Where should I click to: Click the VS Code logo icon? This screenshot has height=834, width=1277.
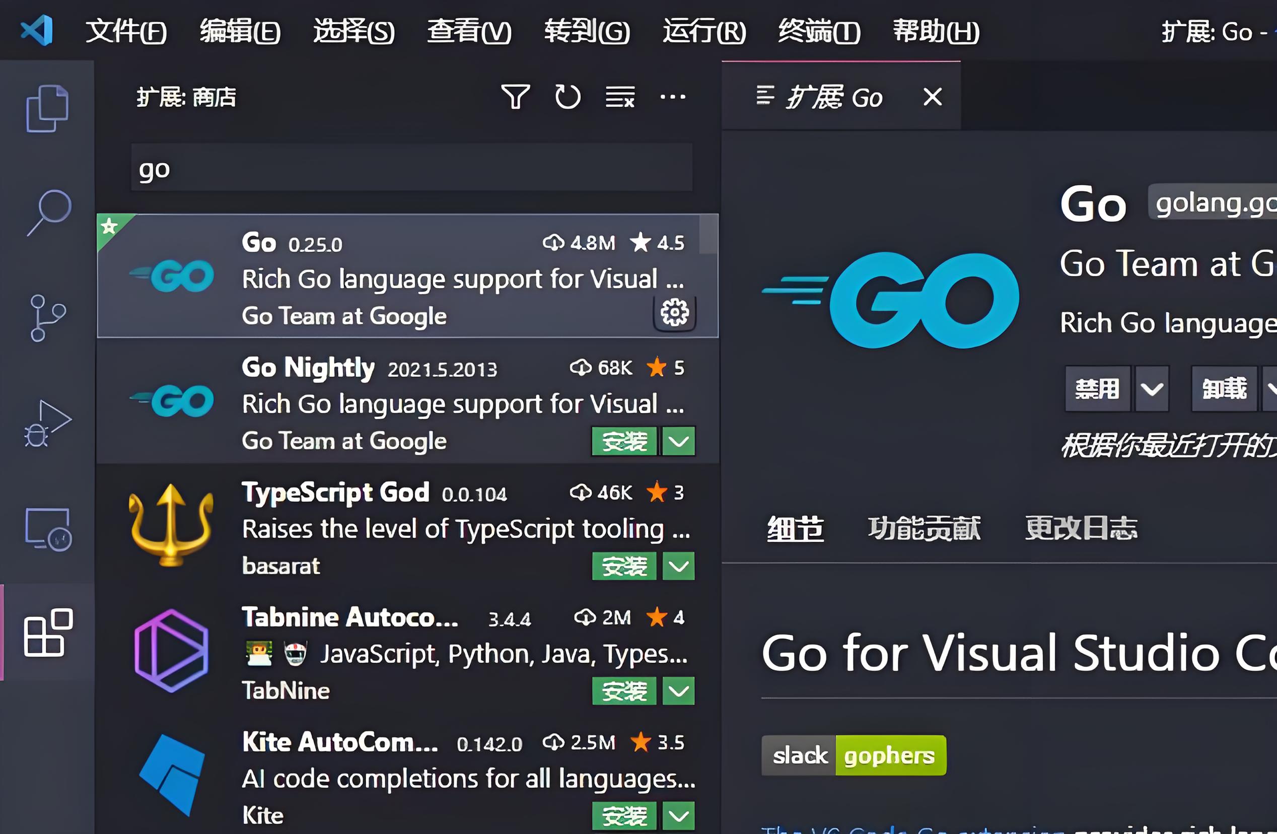point(37,30)
